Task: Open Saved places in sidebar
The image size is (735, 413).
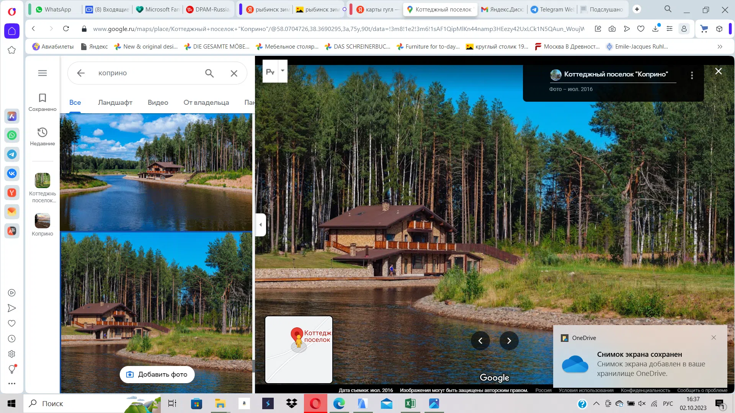Action: (x=42, y=102)
